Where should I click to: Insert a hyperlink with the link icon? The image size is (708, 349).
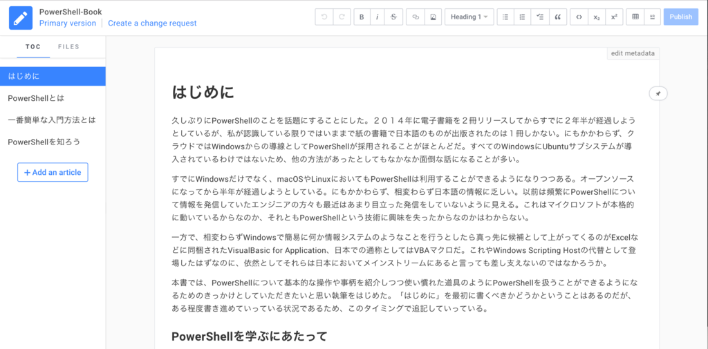[x=416, y=17]
